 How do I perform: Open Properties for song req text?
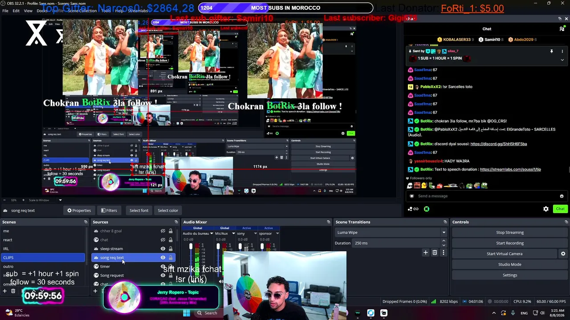coord(79,211)
